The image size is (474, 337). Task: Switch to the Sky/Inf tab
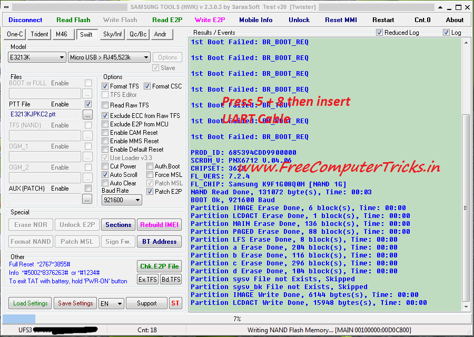tap(113, 34)
